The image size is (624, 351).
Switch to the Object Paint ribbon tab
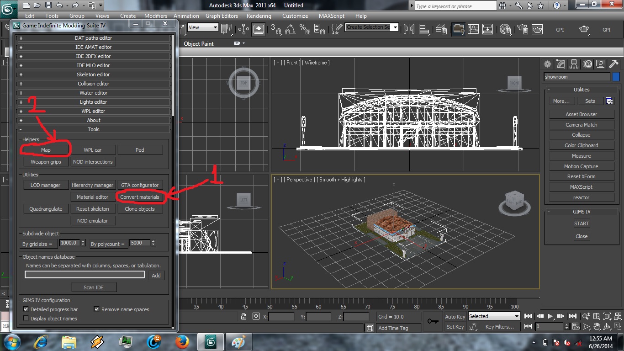199,43
